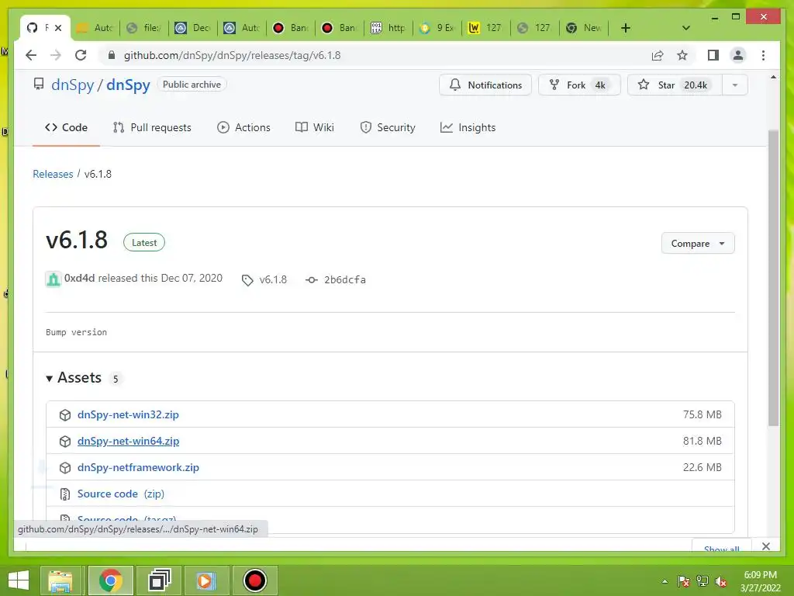
Task: Click the red record app in taskbar
Action: pos(254,580)
